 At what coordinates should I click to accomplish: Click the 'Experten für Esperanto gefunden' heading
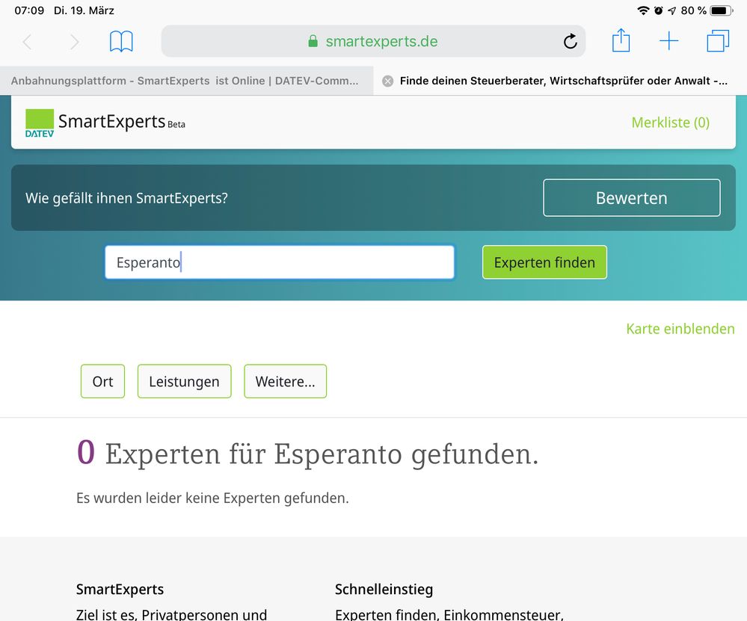(x=322, y=454)
